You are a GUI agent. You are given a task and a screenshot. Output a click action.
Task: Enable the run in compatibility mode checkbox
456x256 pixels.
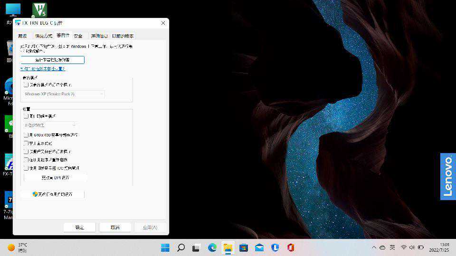(26, 85)
